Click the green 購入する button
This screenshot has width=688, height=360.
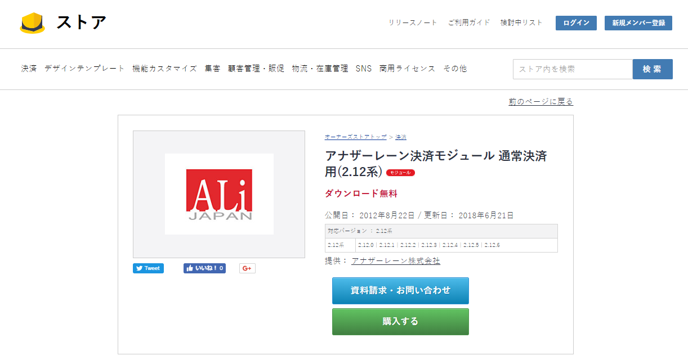tap(400, 322)
